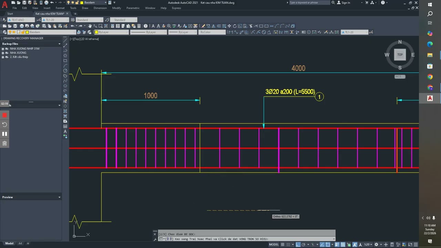This screenshot has height=248, width=441.
Task: Click the Workspace Switching gear icon
Action: tap(376, 245)
